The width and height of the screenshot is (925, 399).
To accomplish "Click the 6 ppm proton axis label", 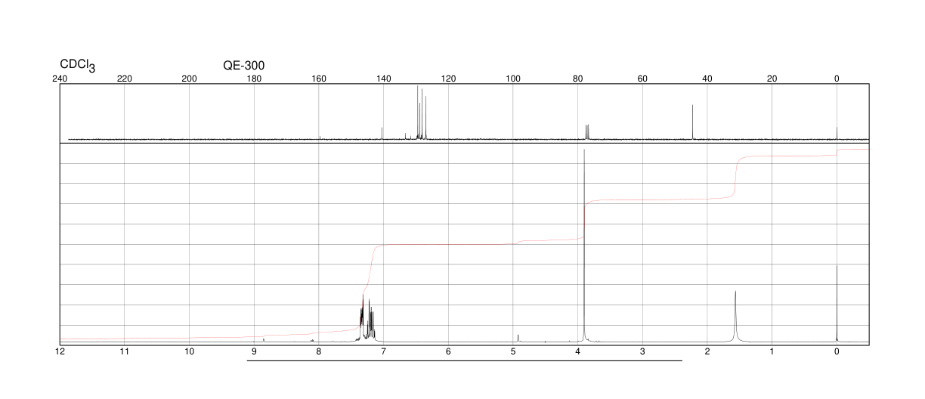I will click(x=448, y=351).
